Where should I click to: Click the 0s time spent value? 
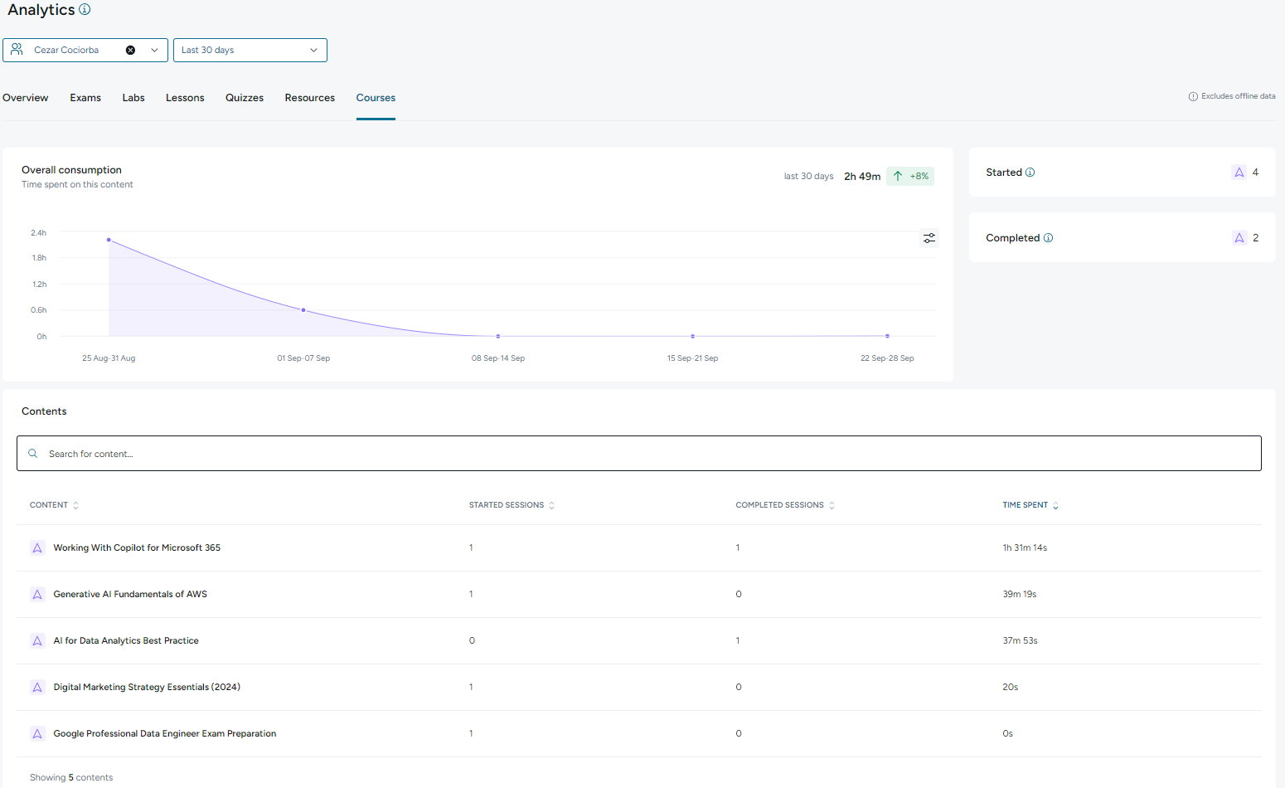pos(1007,733)
